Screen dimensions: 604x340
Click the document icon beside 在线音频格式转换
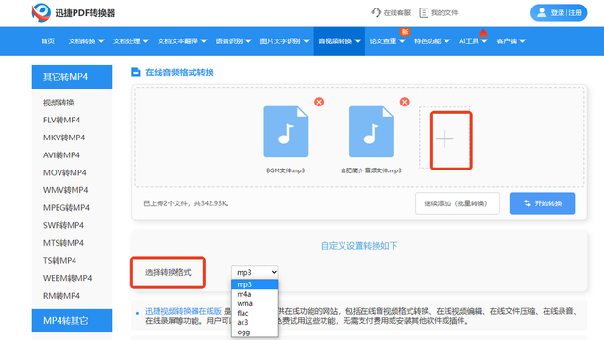pyautogui.click(x=136, y=72)
